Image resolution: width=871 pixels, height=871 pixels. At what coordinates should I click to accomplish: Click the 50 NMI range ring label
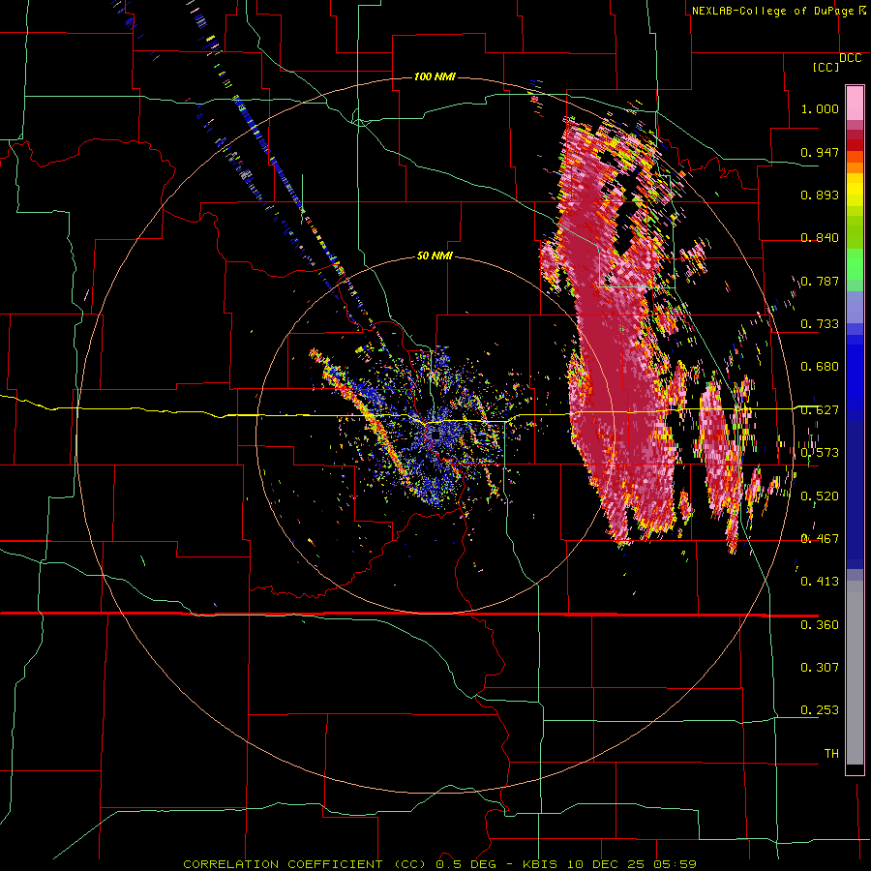pyautogui.click(x=435, y=256)
